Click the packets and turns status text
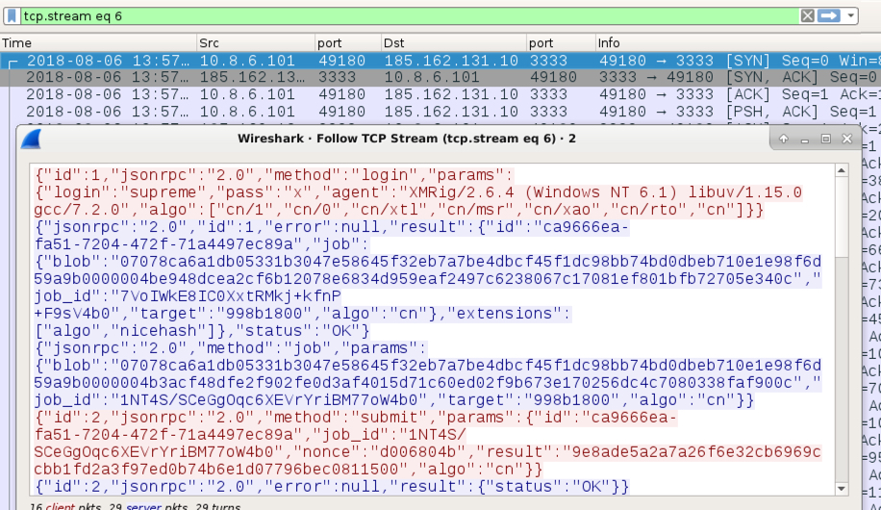The width and height of the screenshot is (881, 510). (135, 506)
